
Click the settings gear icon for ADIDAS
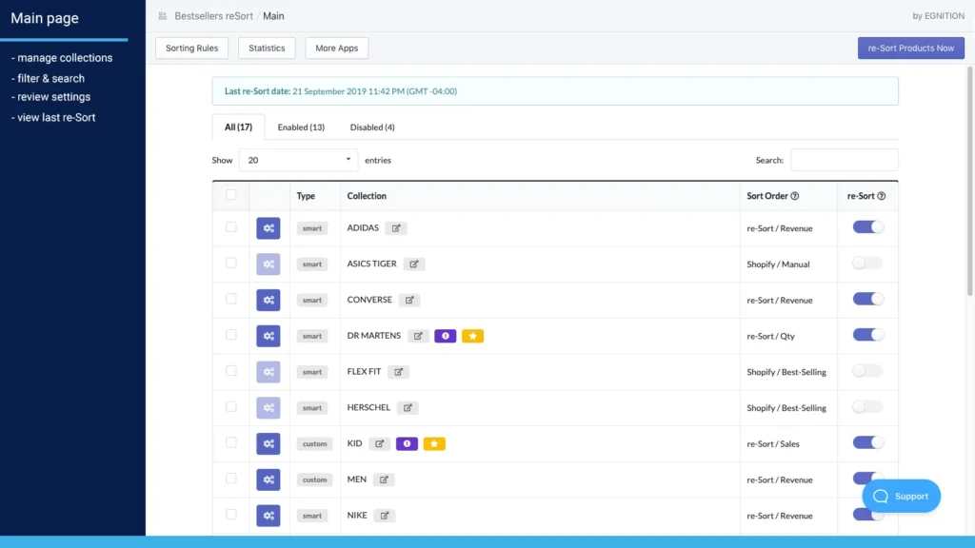[x=269, y=228]
